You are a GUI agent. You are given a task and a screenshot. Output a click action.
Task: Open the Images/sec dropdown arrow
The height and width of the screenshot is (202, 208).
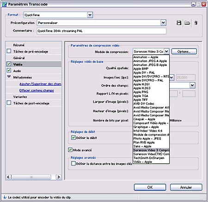[x=171, y=77]
